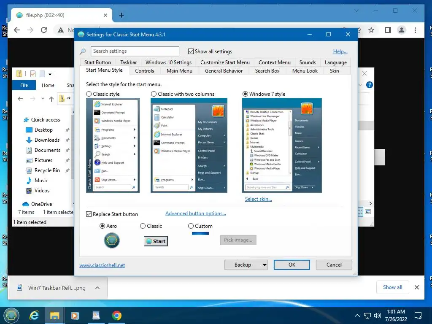Screen dimensions: 432x324
Task: Click the Select skin link
Action: [259, 199]
